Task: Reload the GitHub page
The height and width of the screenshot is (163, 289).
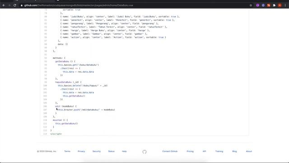Action: tap(15, 5)
